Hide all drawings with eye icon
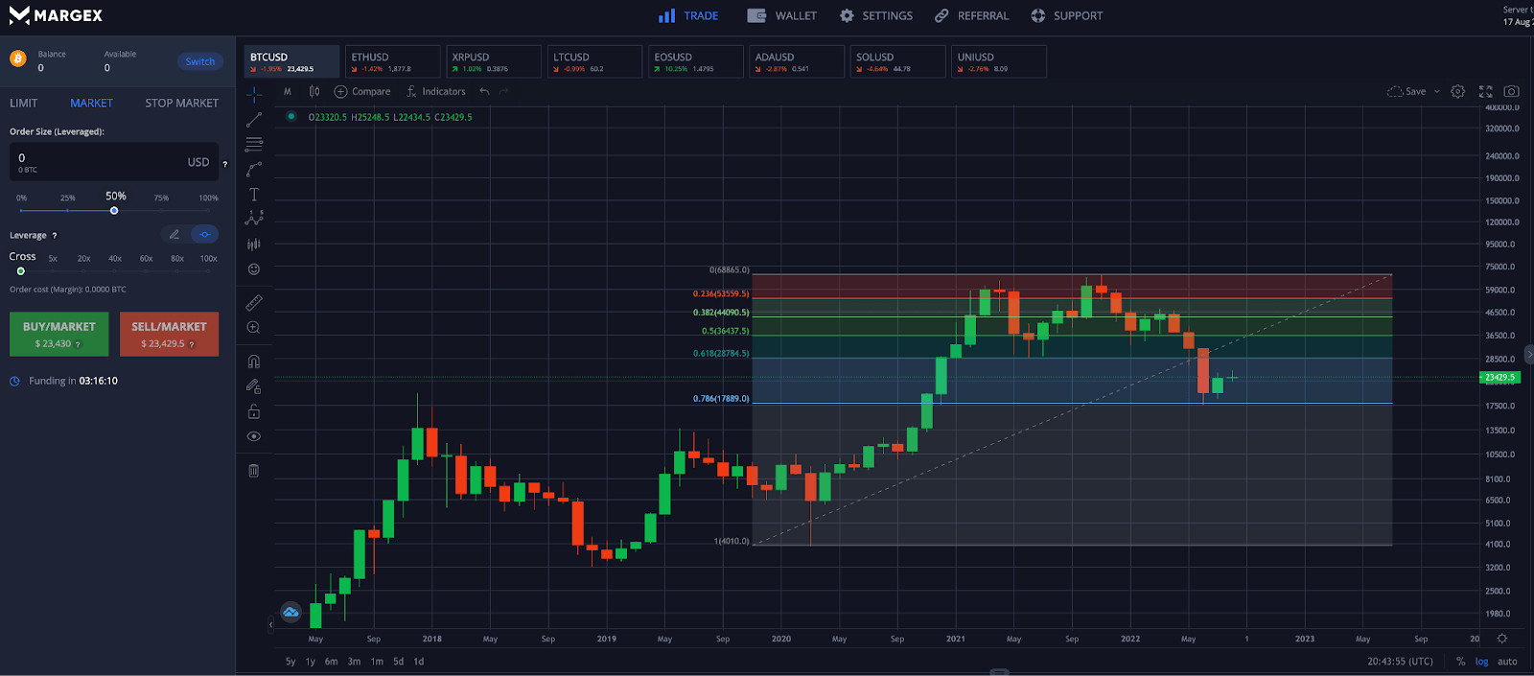Screen dimensions: 1534x676 [254, 436]
